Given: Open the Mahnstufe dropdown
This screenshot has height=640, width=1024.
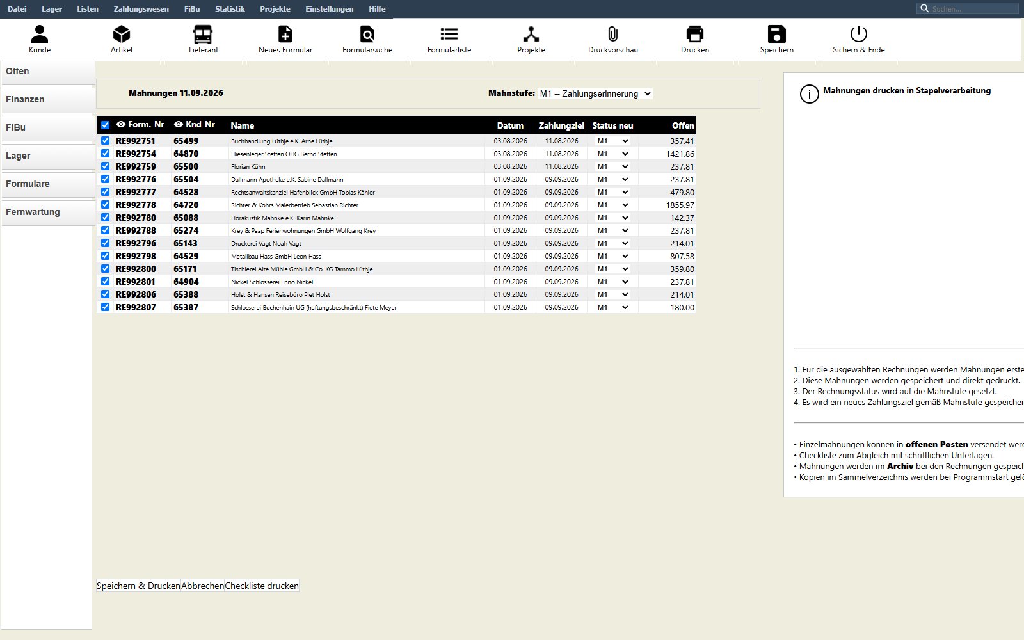Looking at the screenshot, I should pyautogui.click(x=595, y=93).
